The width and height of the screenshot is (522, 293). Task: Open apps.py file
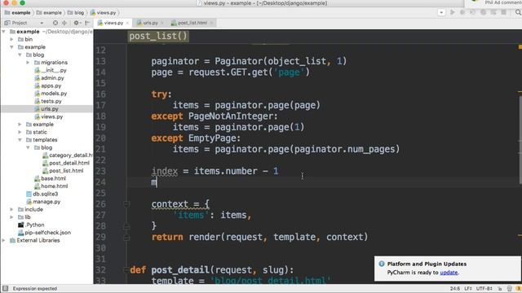[48, 85]
